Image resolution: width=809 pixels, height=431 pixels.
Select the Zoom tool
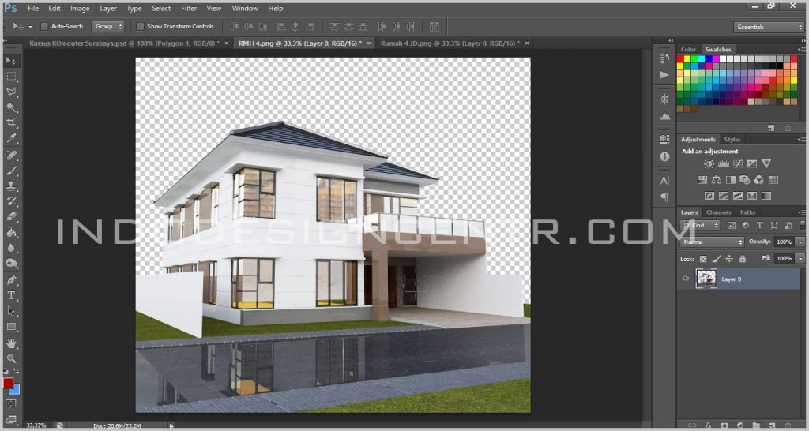pyautogui.click(x=11, y=359)
